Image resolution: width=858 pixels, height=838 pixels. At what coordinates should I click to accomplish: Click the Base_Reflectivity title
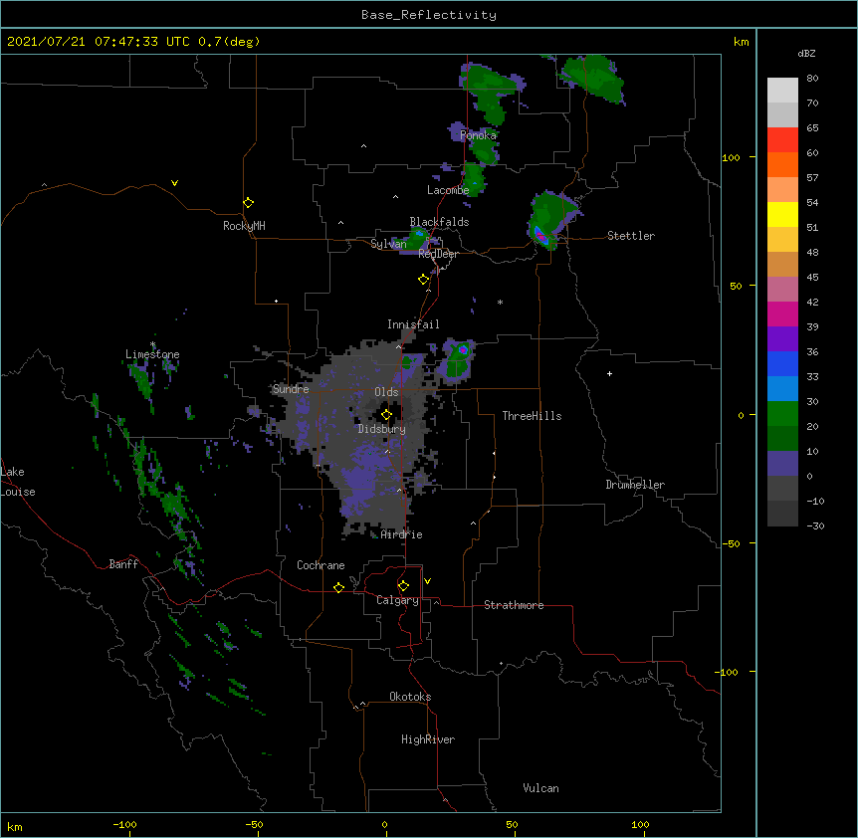(429, 15)
